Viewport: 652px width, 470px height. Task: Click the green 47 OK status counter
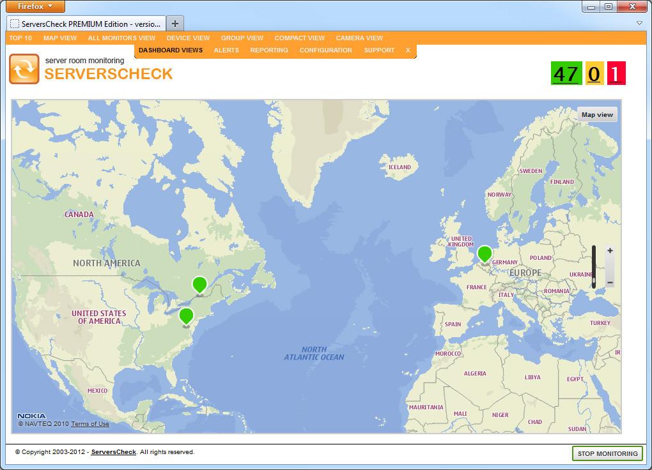coord(566,73)
